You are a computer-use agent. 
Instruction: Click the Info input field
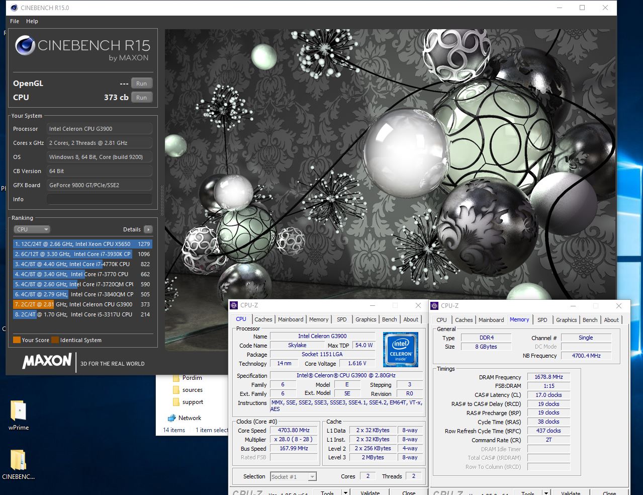pyautogui.click(x=100, y=199)
